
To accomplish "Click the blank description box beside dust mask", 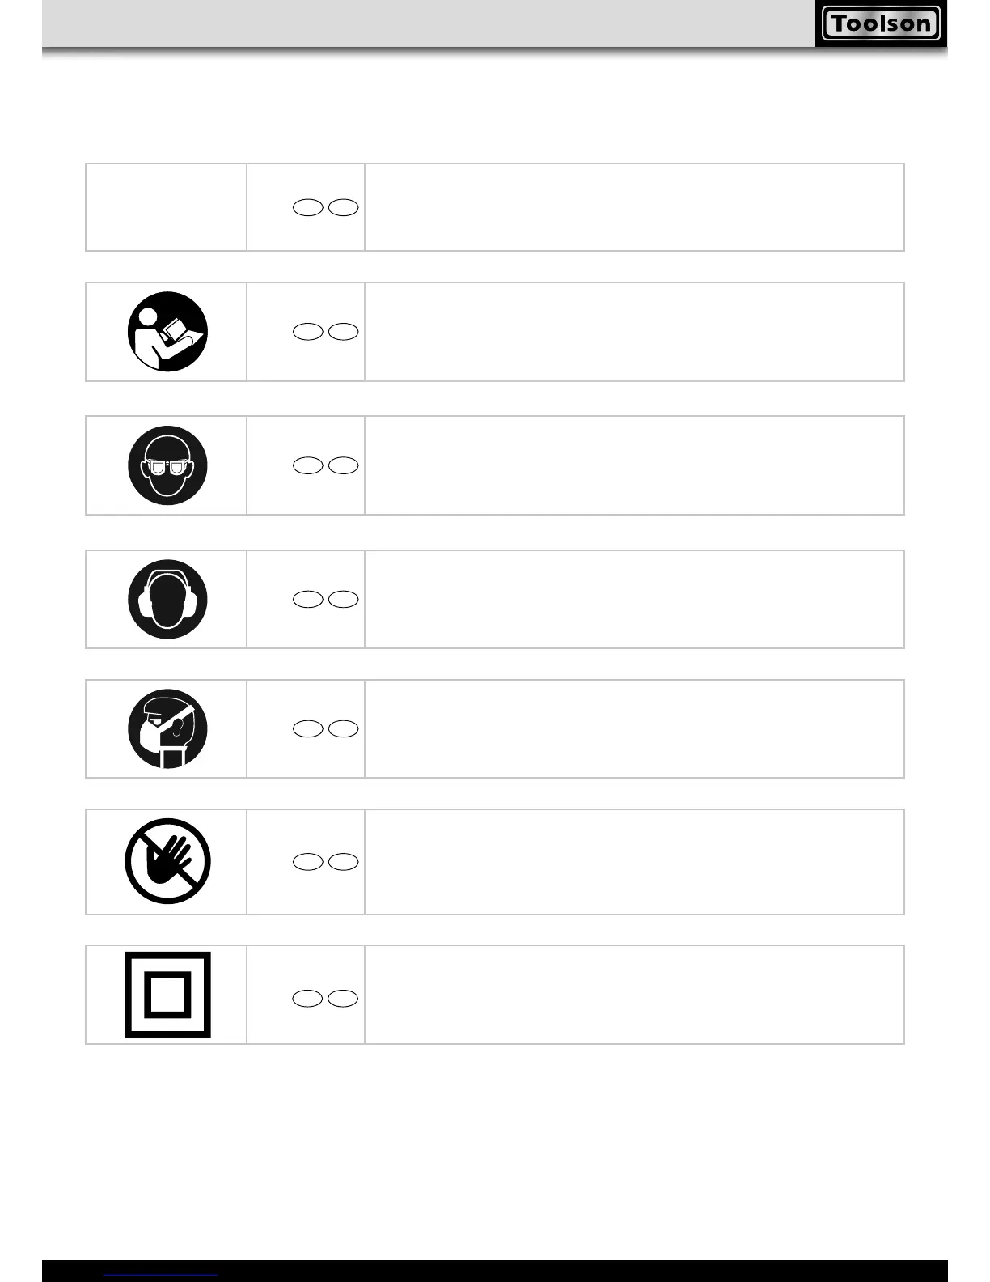I will (x=634, y=728).
